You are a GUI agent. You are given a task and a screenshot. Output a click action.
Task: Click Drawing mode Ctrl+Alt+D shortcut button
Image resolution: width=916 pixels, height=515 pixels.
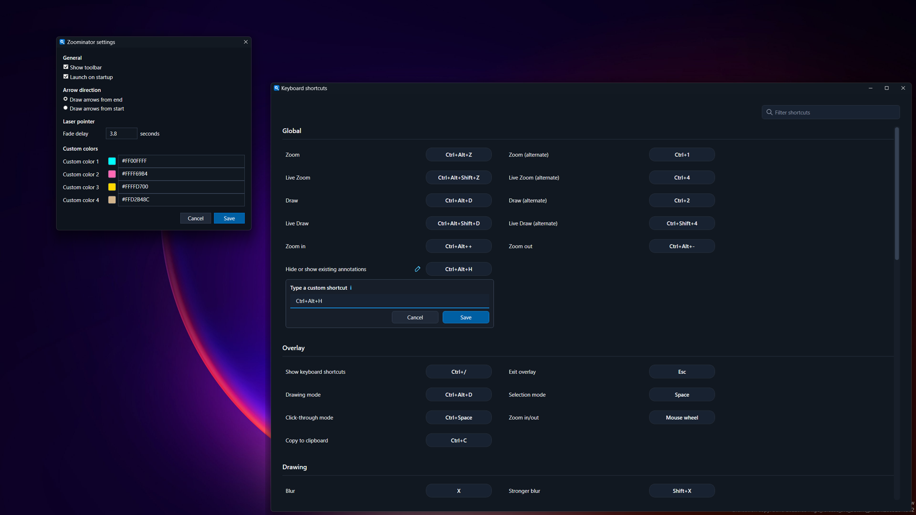458,395
